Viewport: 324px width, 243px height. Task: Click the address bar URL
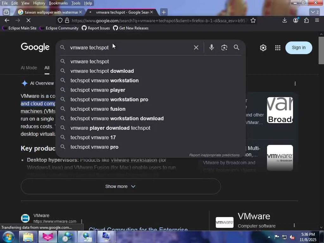click(x=159, y=21)
